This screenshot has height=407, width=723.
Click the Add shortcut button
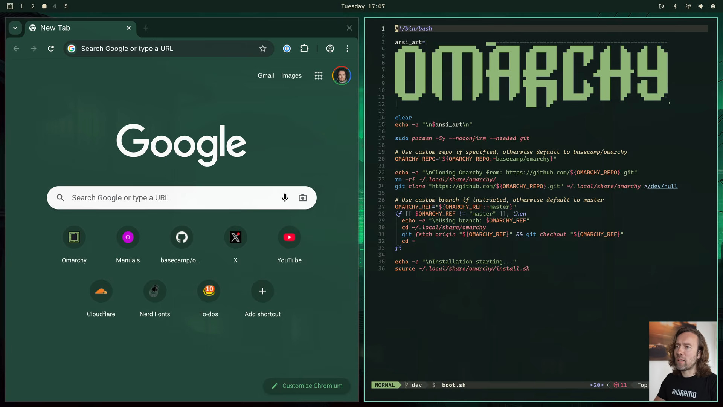click(x=262, y=291)
